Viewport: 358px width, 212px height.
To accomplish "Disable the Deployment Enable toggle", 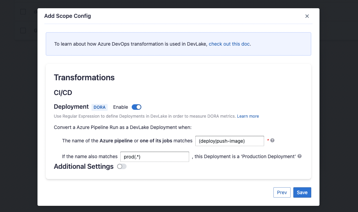I will (137, 107).
